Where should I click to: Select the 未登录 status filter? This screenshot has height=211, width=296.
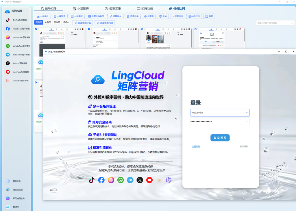click(x=48, y=23)
